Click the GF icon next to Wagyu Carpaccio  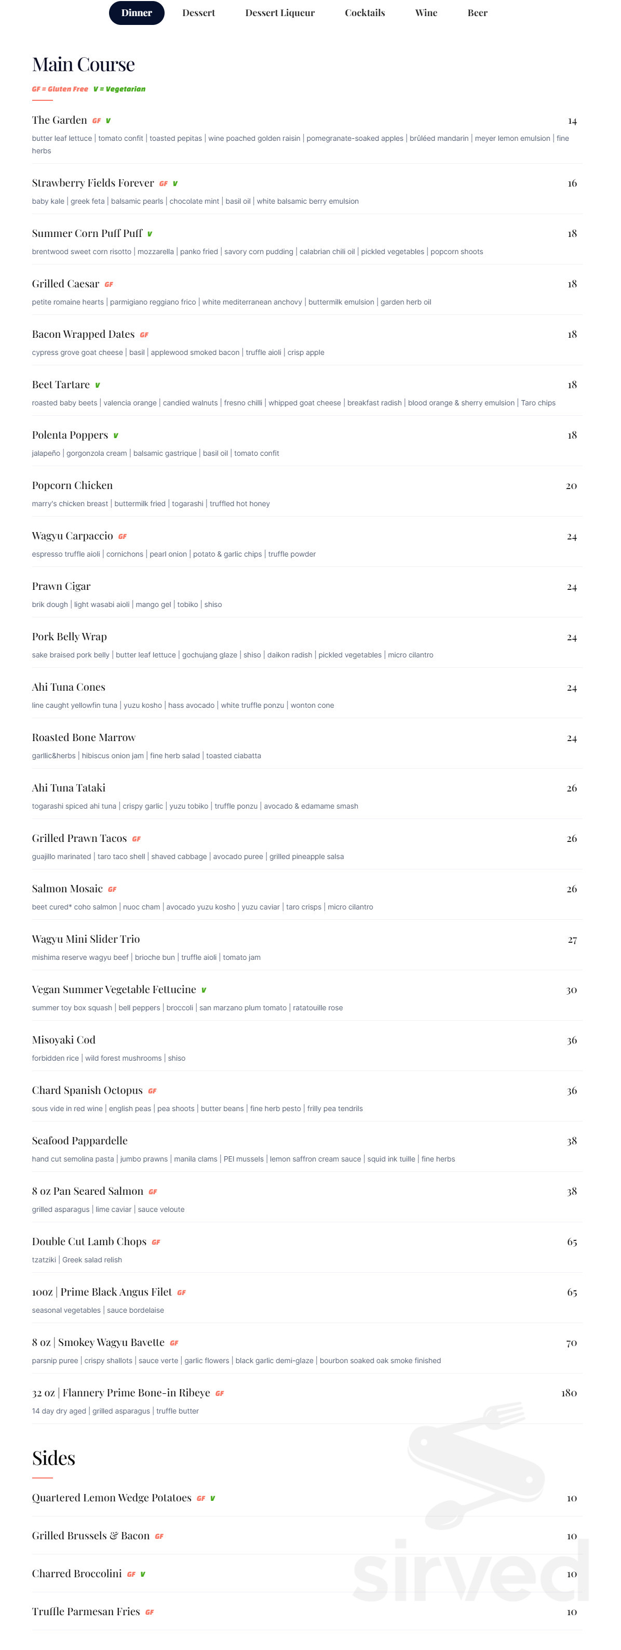click(123, 537)
